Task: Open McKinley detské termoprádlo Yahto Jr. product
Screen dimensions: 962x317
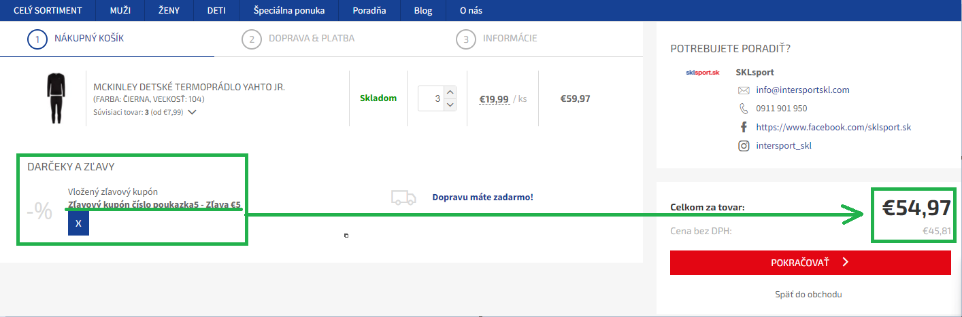Action: (189, 88)
